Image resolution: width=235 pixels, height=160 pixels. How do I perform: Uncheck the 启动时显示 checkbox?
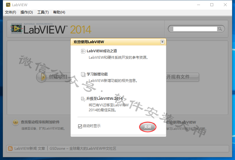coord(80,126)
